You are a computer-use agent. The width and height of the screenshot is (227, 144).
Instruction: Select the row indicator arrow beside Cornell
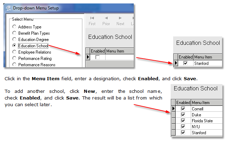pyautogui.click(x=173, y=109)
